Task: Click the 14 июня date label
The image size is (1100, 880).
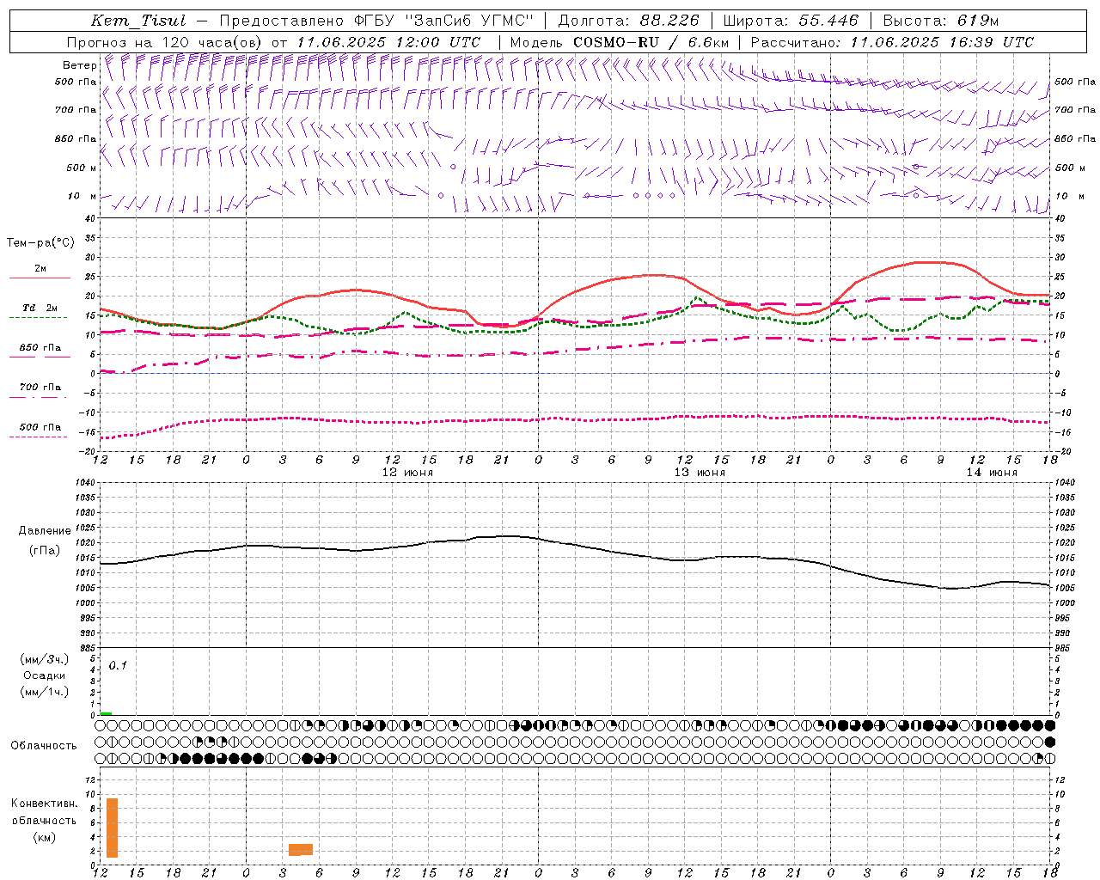Action: pos(992,473)
